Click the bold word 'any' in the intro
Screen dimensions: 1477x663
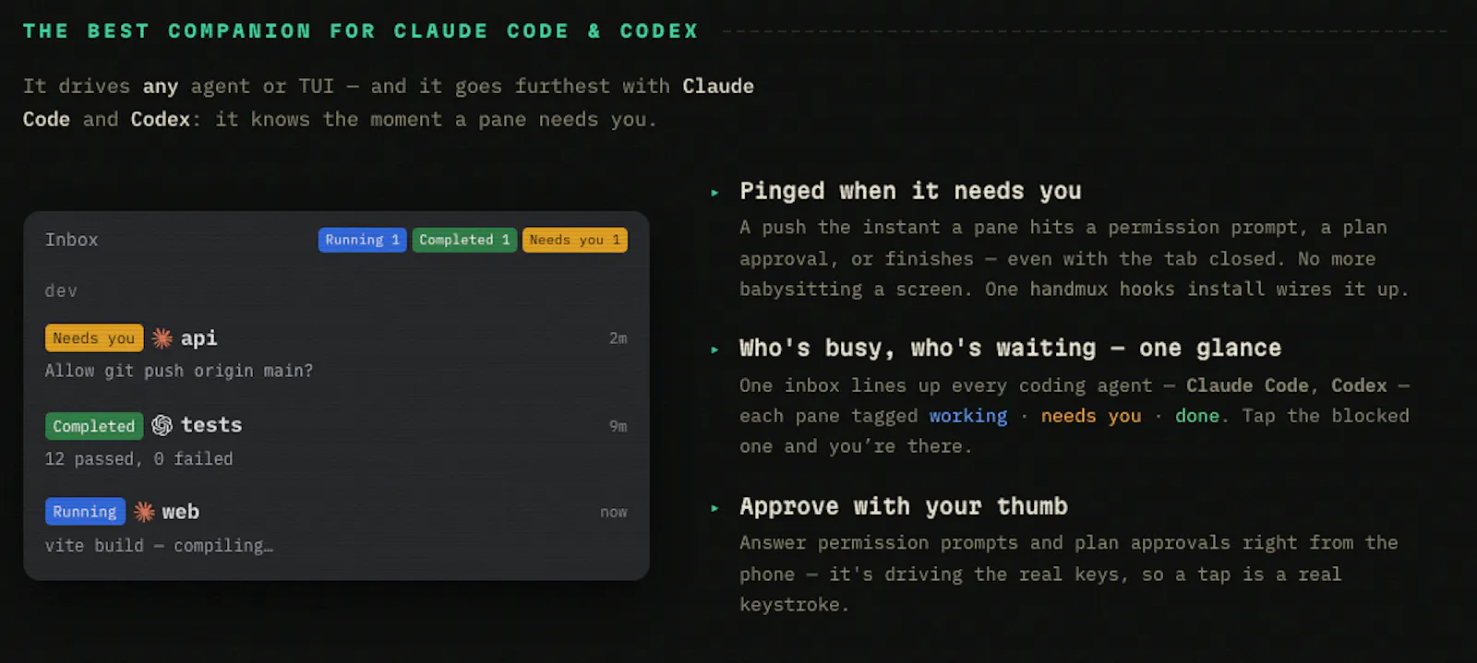(x=160, y=87)
